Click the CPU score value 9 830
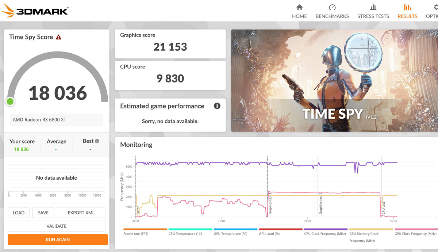This screenshot has width=438, height=252. point(170,78)
